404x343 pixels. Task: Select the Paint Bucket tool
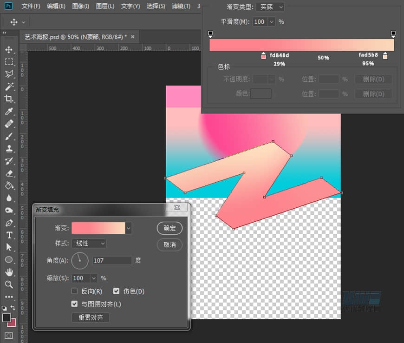(x=9, y=186)
